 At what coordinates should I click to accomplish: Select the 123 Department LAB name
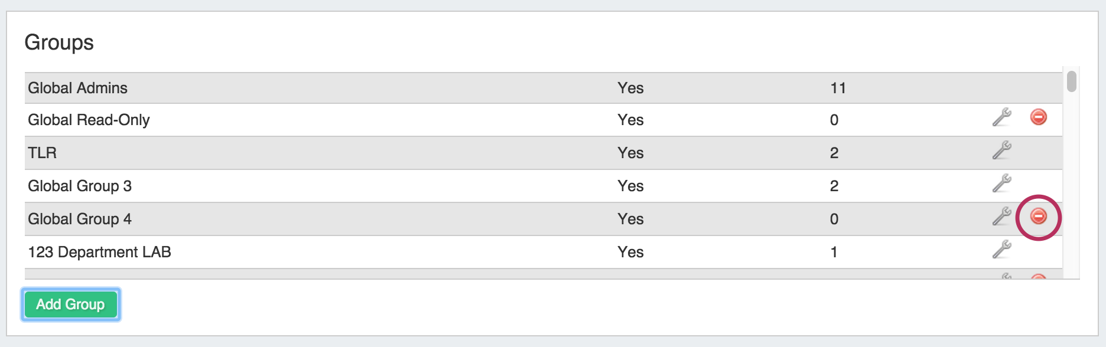coord(99,253)
